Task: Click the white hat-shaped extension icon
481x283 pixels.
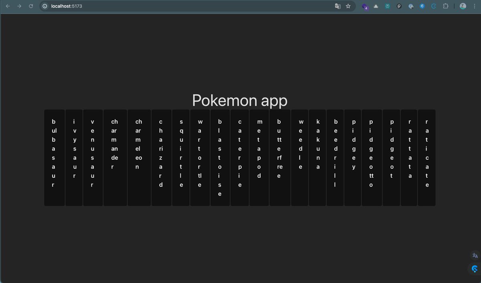Action: [x=376, y=6]
